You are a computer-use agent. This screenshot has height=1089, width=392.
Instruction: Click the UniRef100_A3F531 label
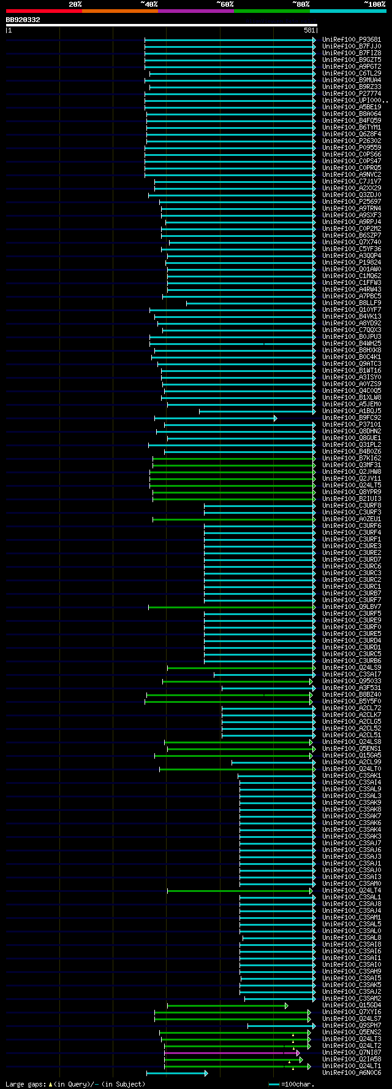tap(352, 688)
